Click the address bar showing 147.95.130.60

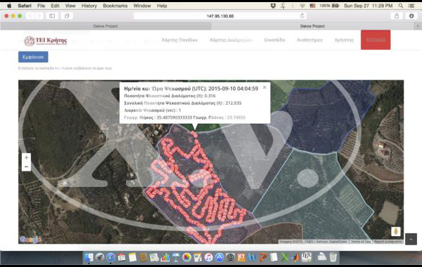pyautogui.click(x=220, y=16)
